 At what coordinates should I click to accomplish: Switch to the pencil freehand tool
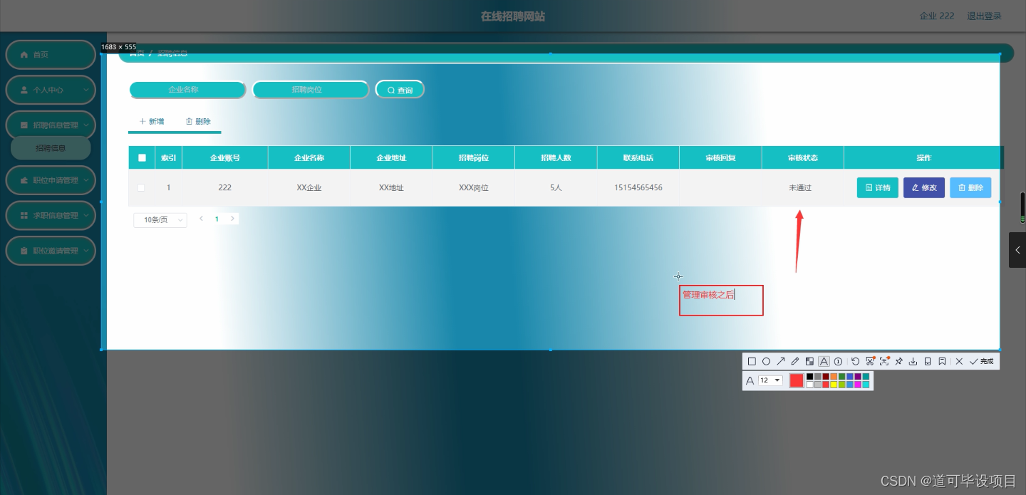click(795, 361)
